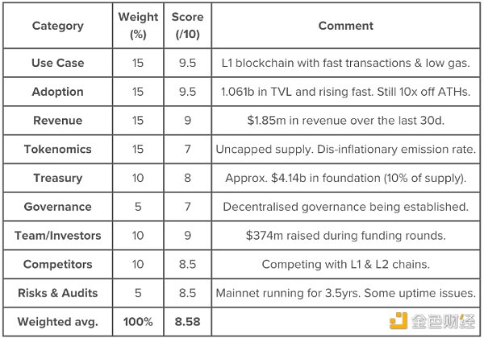Select the Team/Investors category cell

point(58,236)
